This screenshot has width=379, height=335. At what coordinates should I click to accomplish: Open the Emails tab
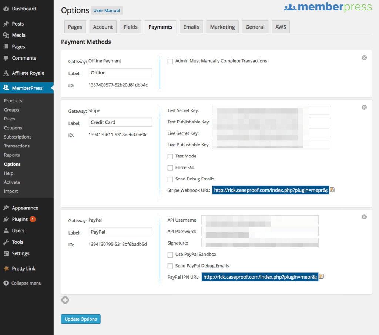click(x=191, y=27)
